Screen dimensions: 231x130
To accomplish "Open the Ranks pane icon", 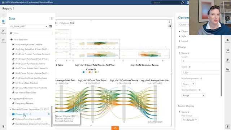I will click(228, 70).
